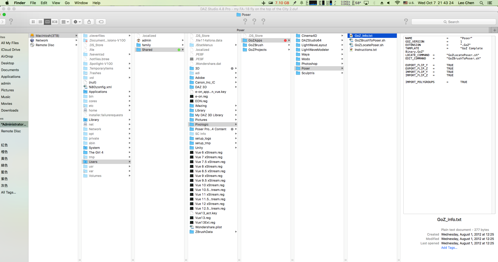The image size is (498, 262).
Task: Add a new Finder tab with plus button
Action: [x=495, y=30]
